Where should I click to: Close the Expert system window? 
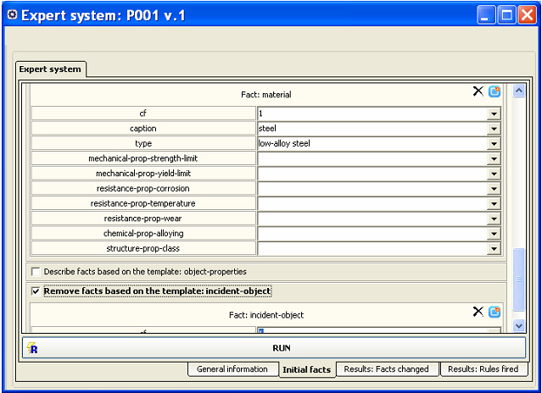527,15
